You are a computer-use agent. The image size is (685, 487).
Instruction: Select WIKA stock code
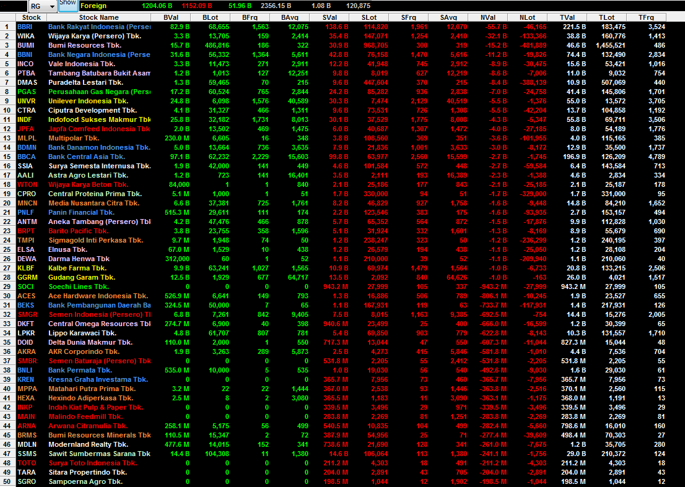(26, 36)
